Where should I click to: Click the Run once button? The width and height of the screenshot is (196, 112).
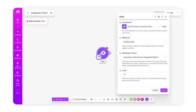tap(59, 99)
